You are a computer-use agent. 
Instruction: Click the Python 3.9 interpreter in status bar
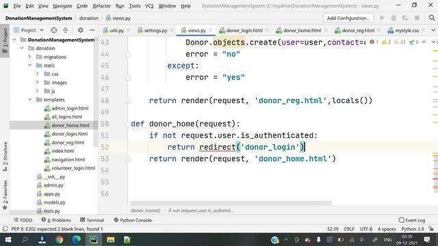(413, 229)
